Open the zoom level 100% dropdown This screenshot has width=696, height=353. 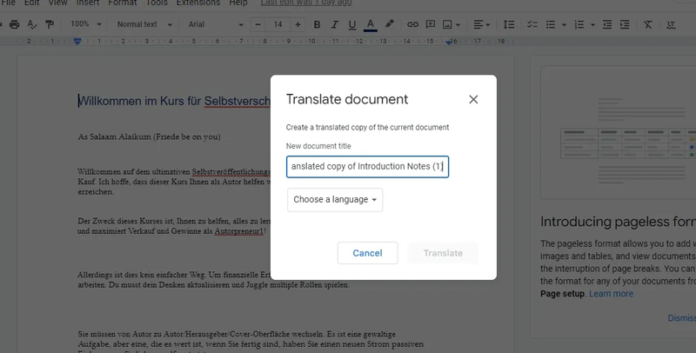pos(86,24)
